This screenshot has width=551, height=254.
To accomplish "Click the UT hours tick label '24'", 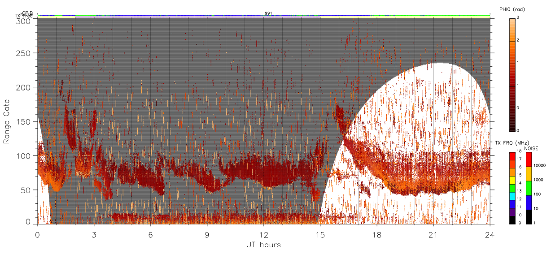I will pos(490,234).
